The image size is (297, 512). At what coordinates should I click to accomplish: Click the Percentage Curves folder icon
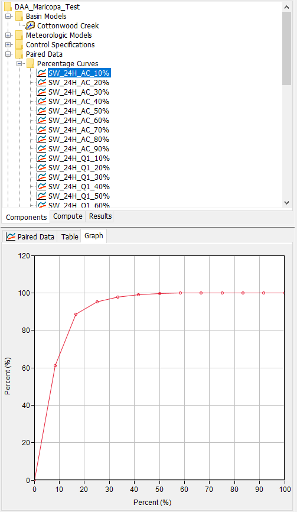click(30, 63)
